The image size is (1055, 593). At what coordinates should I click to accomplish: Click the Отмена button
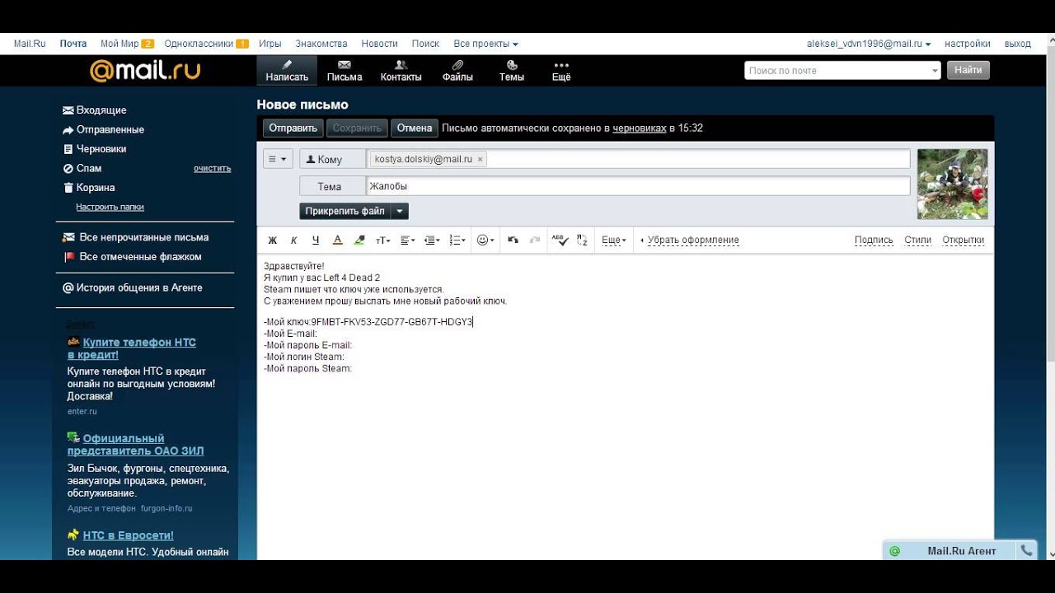[x=415, y=128]
